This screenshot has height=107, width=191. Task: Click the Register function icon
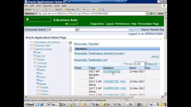point(38,70)
